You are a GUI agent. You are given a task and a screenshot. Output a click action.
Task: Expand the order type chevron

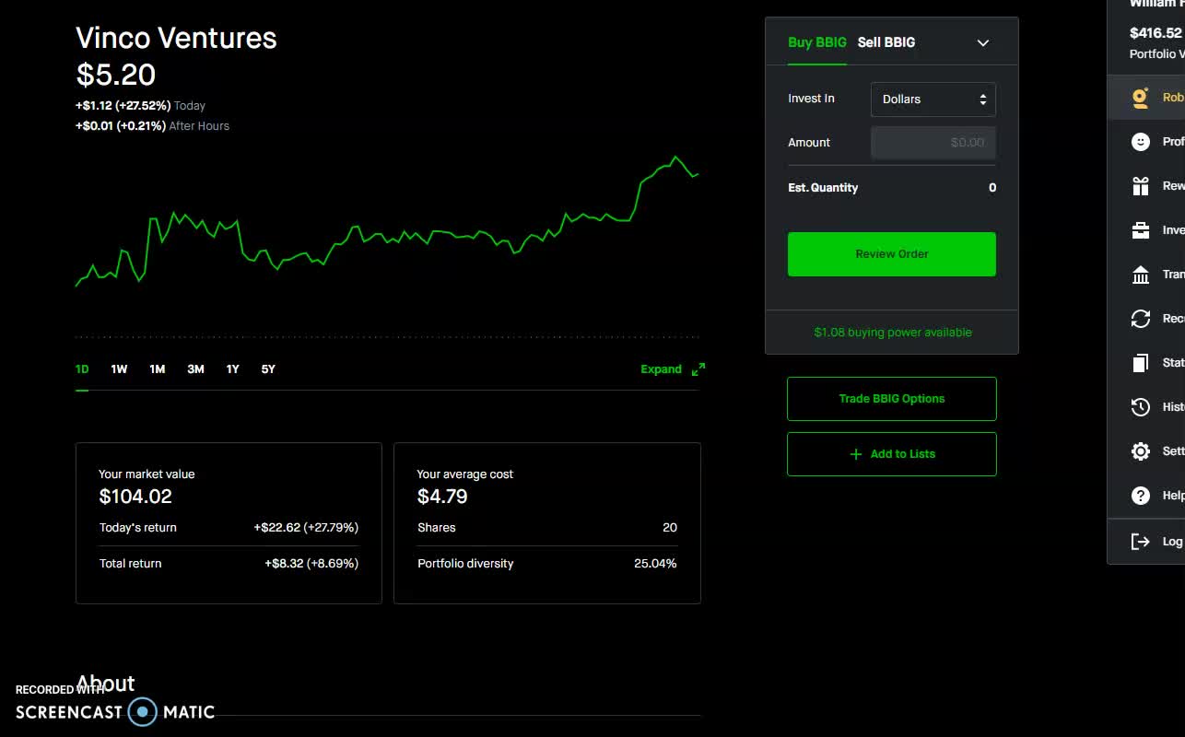click(983, 42)
